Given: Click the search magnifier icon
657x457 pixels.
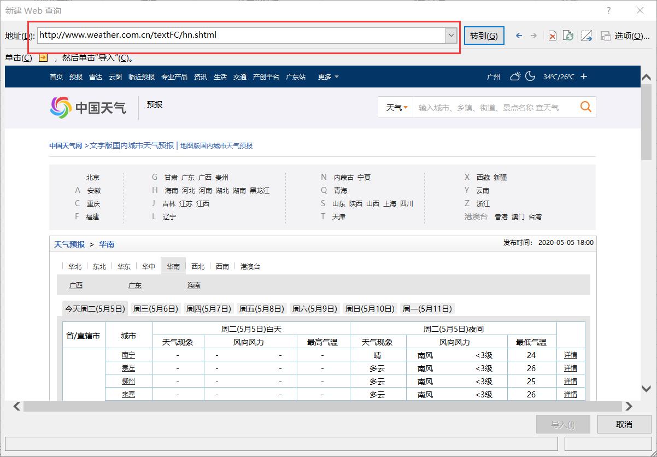Looking at the screenshot, I should click(x=585, y=107).
